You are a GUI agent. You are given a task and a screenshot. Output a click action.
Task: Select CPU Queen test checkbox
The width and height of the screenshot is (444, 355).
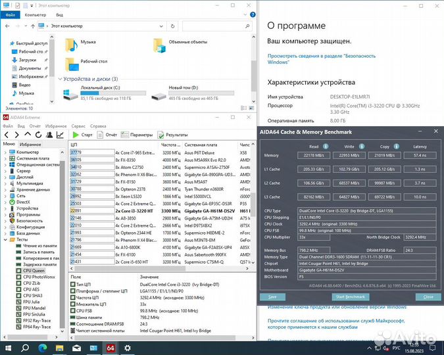coord(18,271)
